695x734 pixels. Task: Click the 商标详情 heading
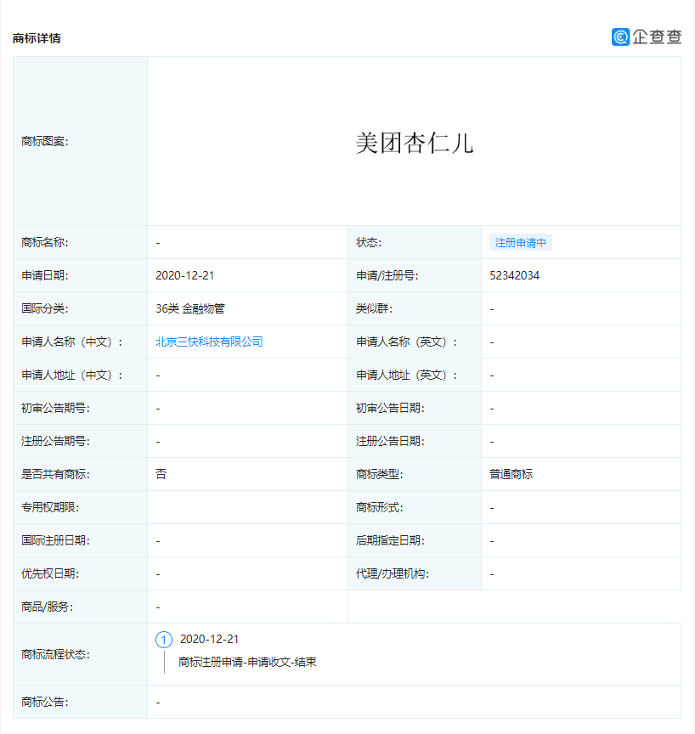pos(37,38)
